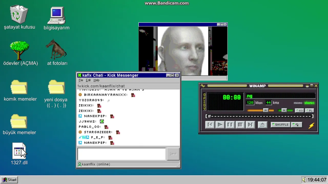328x184 pixels.
Task: Select the büyük memeler folder
Action: [18, 121]
